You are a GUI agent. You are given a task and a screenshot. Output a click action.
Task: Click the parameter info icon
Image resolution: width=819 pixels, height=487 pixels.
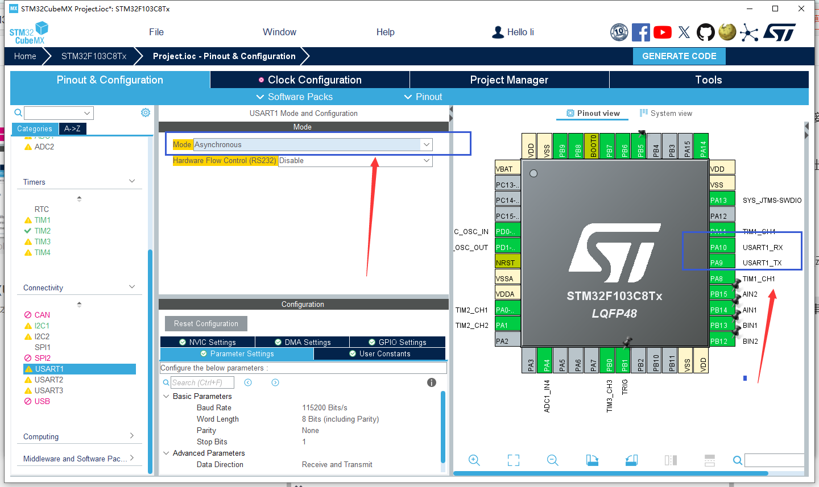point(432,382)
